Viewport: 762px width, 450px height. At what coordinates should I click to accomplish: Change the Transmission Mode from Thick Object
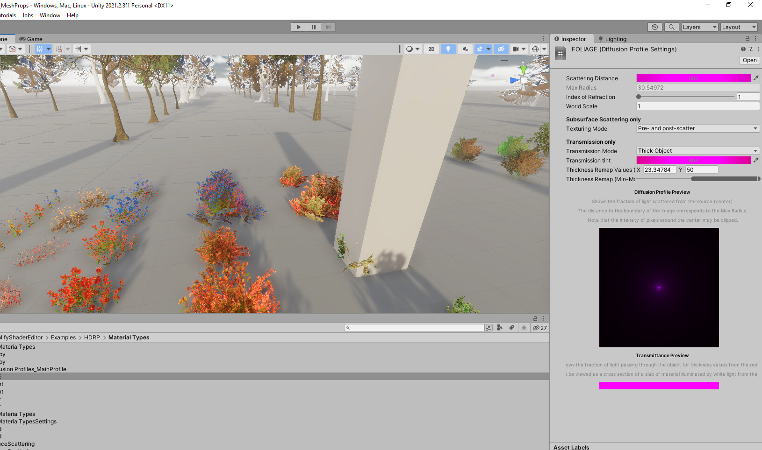tap(697, 150)
